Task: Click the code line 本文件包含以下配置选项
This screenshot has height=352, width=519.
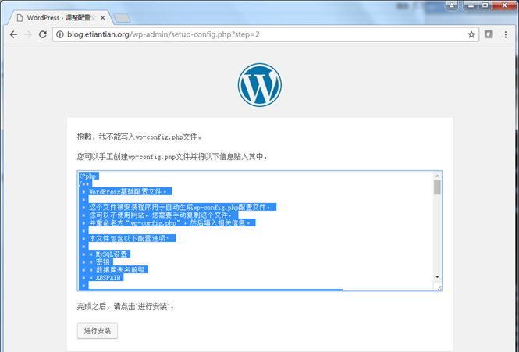Action: 129,238
